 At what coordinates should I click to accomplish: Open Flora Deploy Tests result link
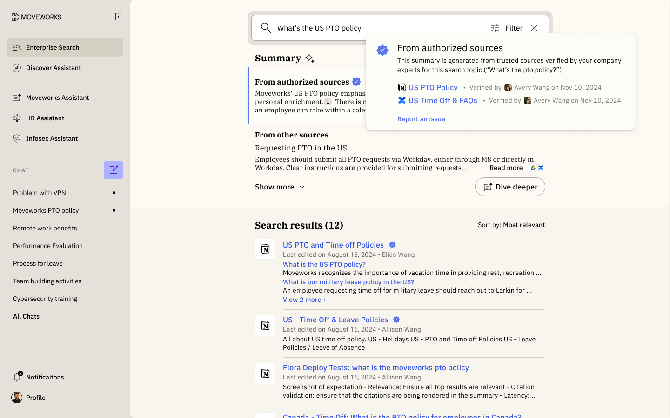tap(376, 367)
